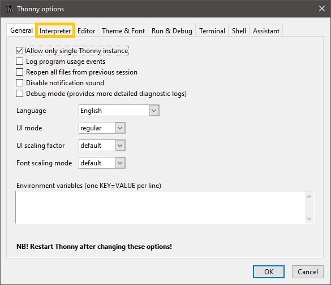
Task: Click the Environment variables label
Action: [x=89, y=186]
